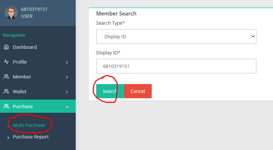
Task: Click the Wallet sidebar icon
Action: tap(6, 92)
